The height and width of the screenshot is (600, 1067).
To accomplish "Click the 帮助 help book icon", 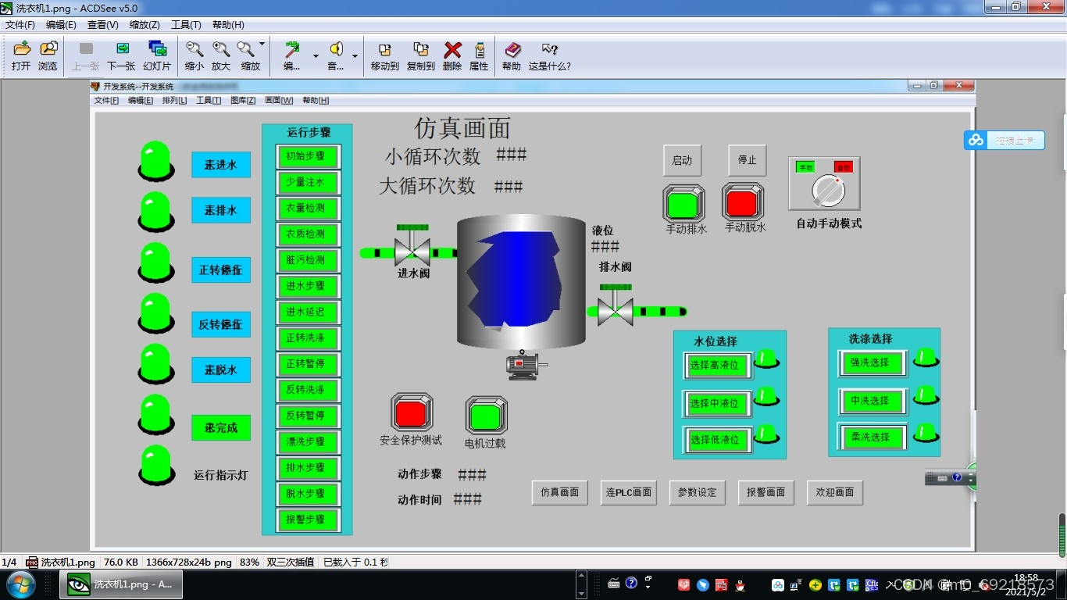I will 512,49.
